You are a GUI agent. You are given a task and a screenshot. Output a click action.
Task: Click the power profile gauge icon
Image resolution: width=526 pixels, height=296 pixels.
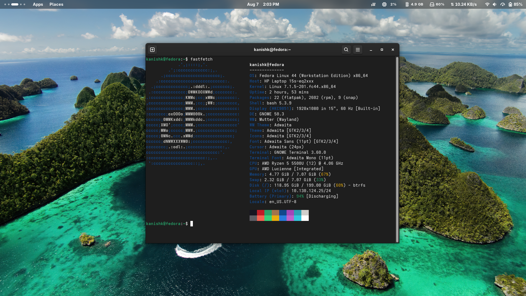[502, 4]
